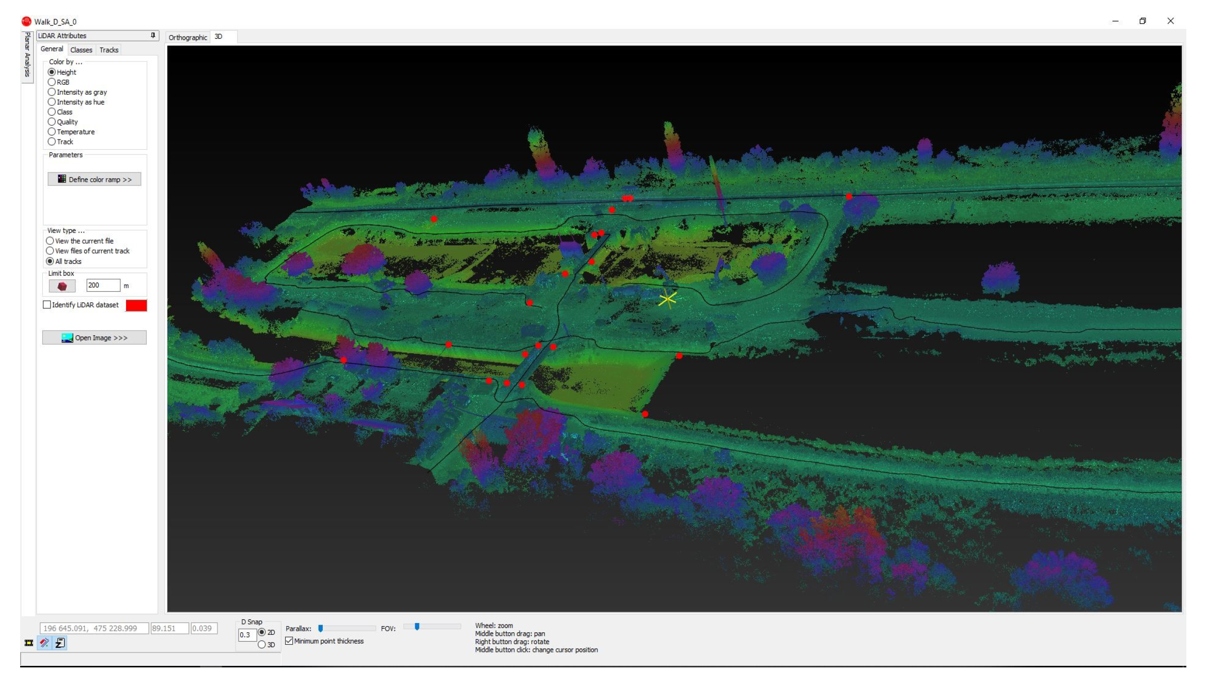This screenshot has height=686, width=1207.
Task: Click the 89.151 elevation field
Action: pyautogui.click(x=169, y=628)
